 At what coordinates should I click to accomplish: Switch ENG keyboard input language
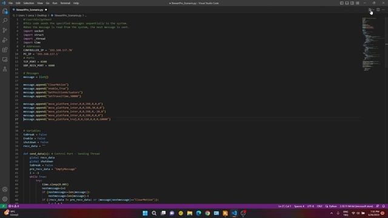tap(346, 213)
